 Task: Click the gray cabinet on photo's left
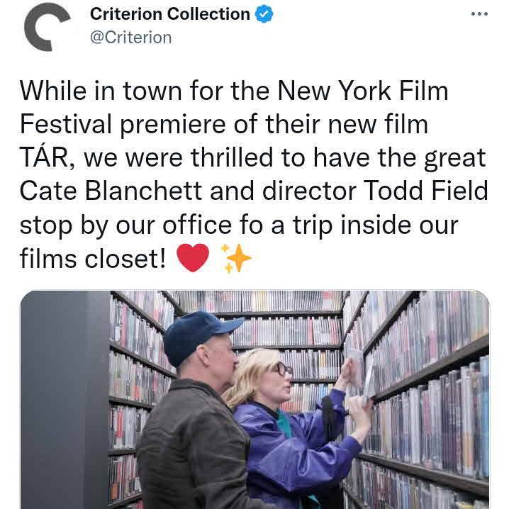click(65, 400)
